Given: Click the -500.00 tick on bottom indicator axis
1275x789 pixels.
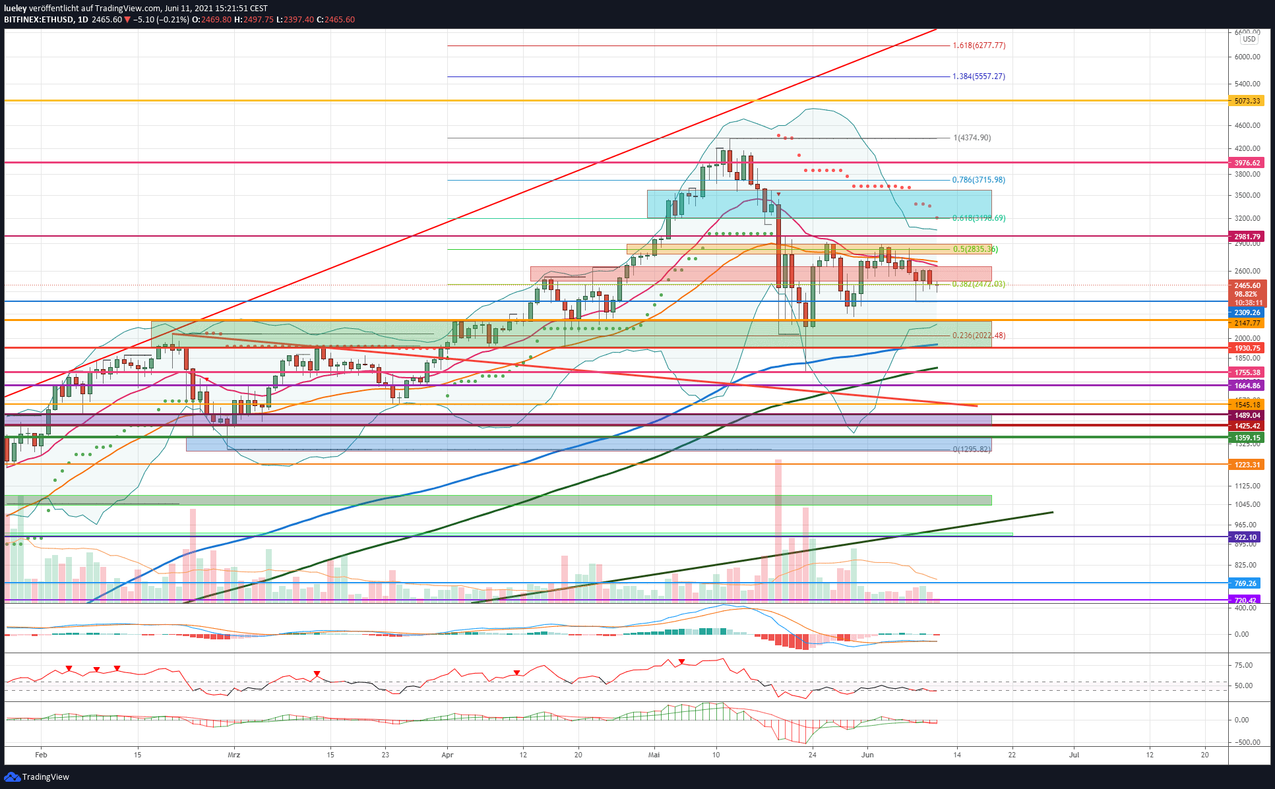Looking at the screenshot, I should click(x=1247, y=742).
